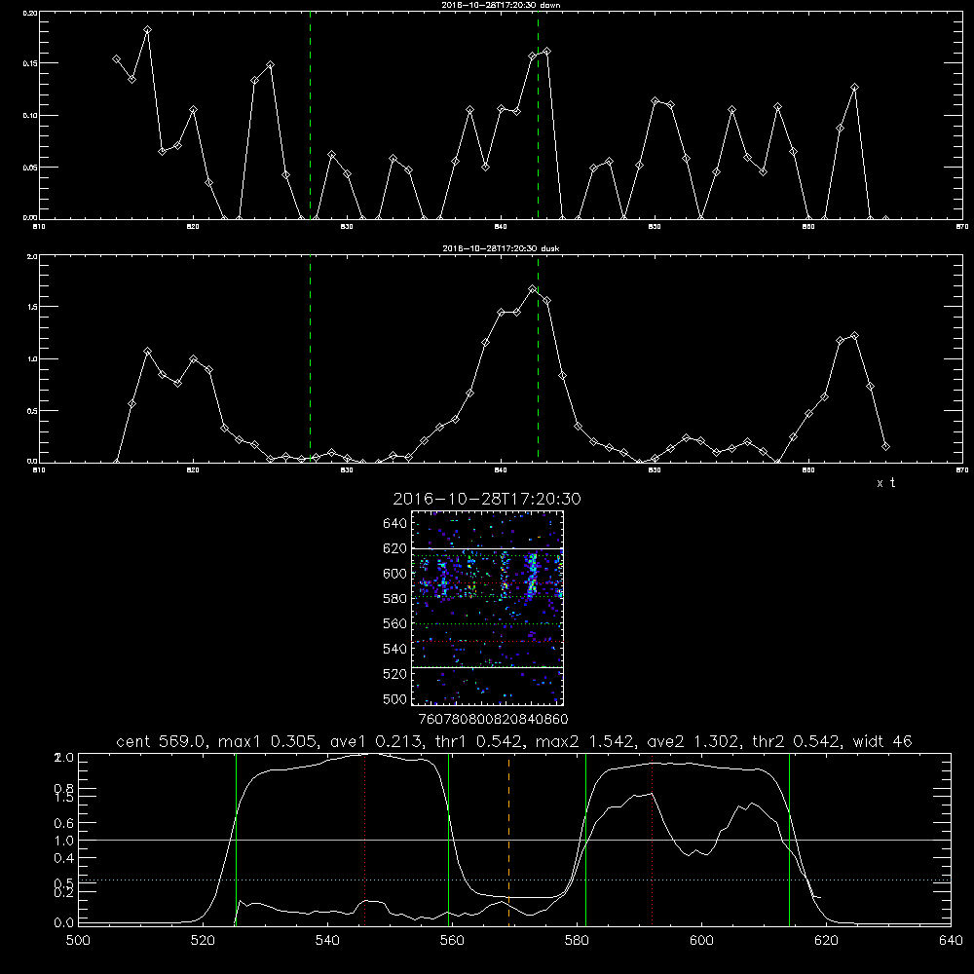Click the scatter heatmap image
974x974 pixels.
[x=488, y=608]
